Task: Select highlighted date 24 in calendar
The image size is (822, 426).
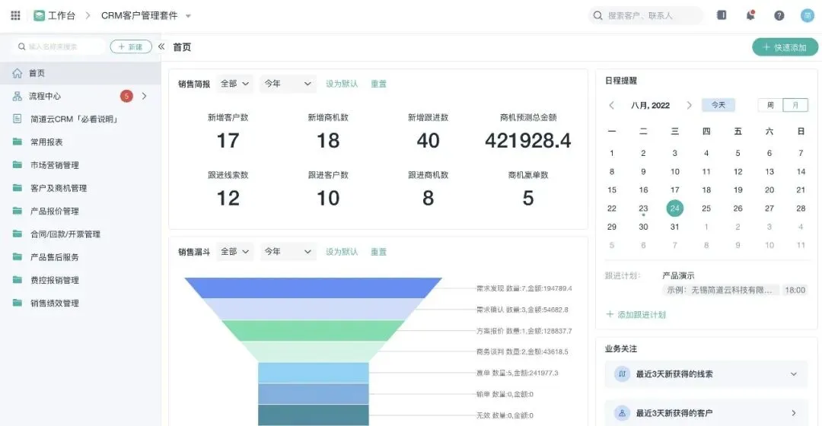Action: tap(674, 208)
